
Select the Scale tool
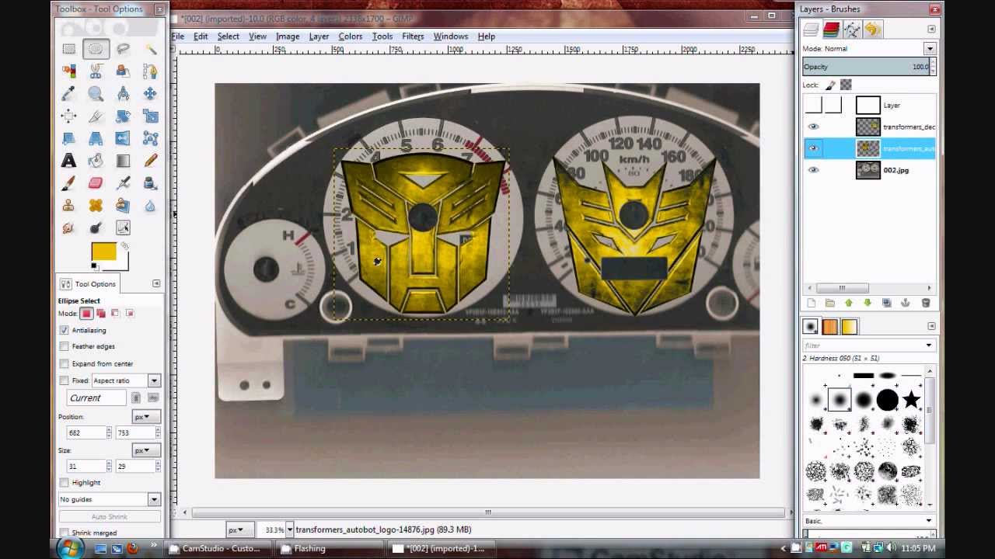click(150, 116)
